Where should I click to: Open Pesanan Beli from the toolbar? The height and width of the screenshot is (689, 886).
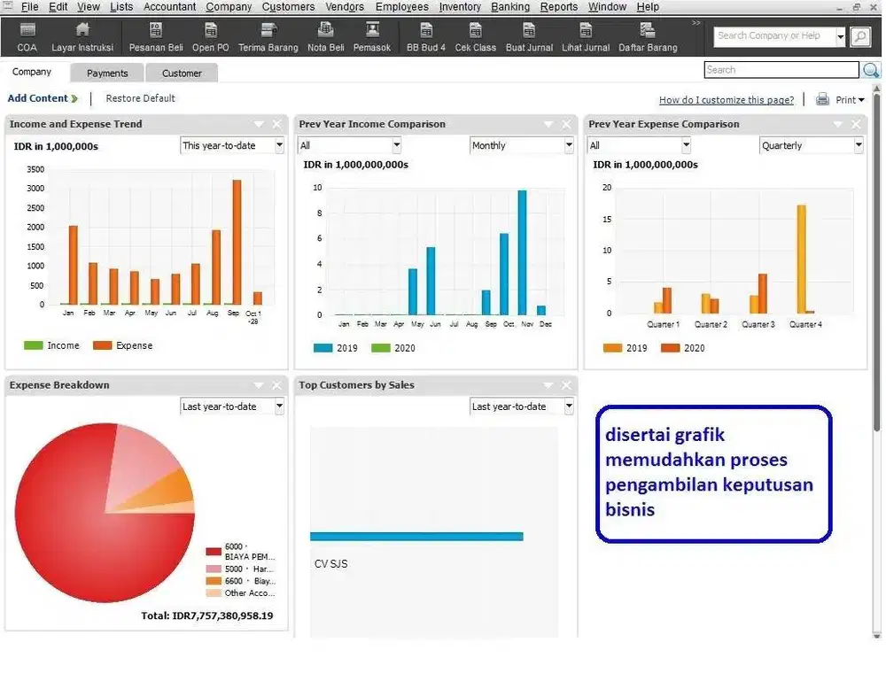click(x=155, y=31)
